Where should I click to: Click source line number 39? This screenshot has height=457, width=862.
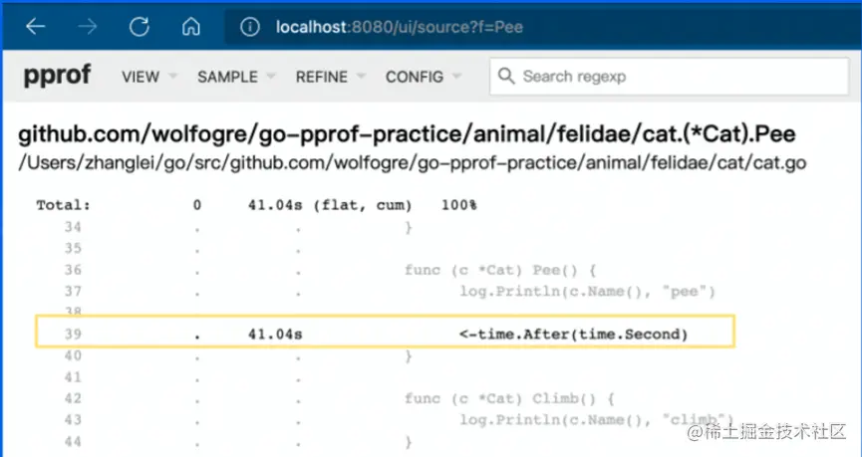point(73,334)
